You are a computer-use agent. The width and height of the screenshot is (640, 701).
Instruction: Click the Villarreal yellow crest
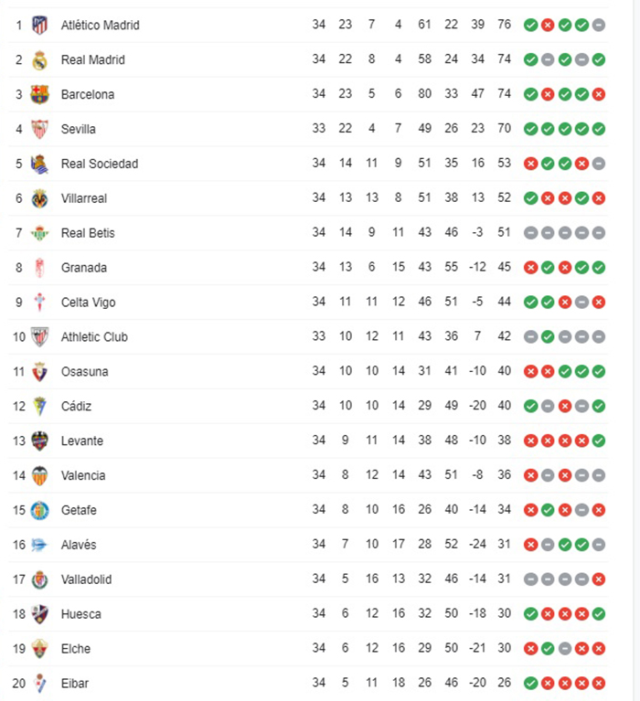coord(40,198)
